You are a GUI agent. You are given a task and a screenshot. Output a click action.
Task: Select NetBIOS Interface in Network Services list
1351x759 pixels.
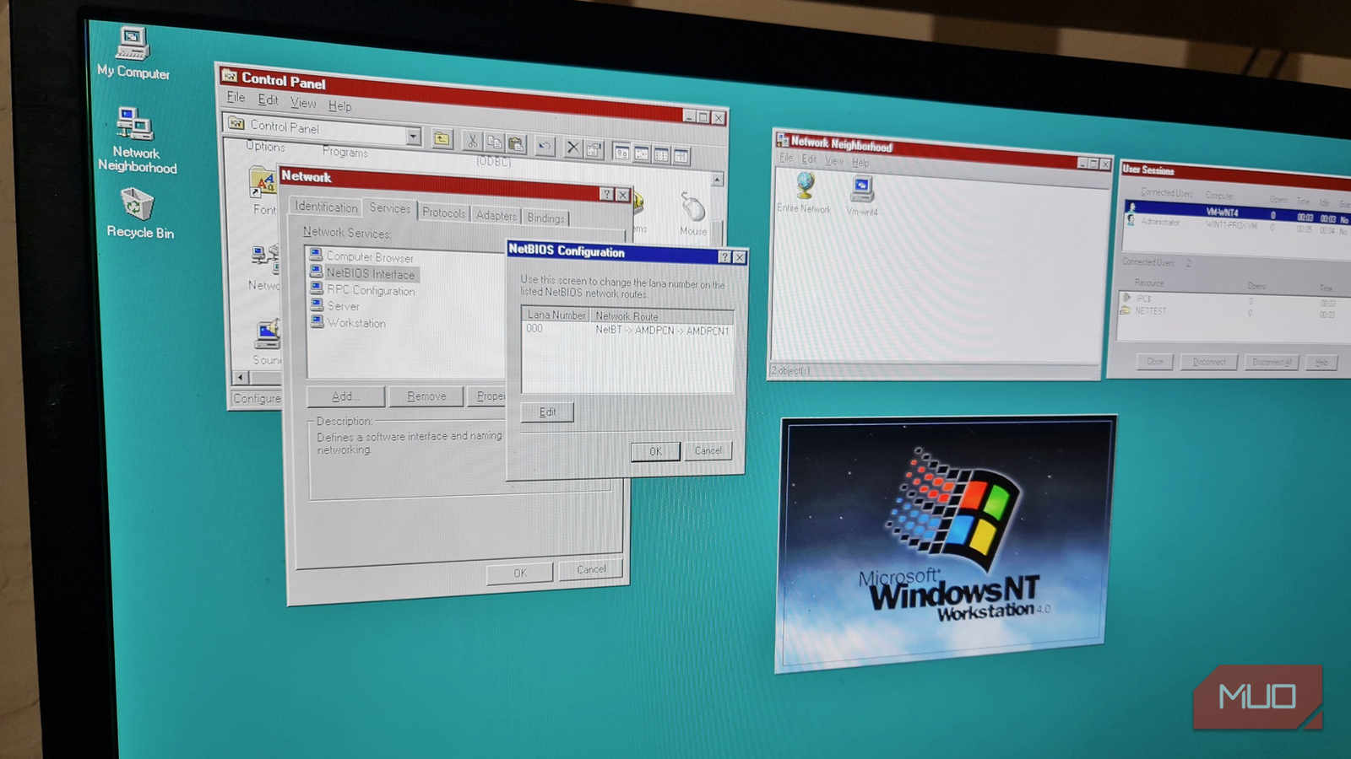(363, 273)
